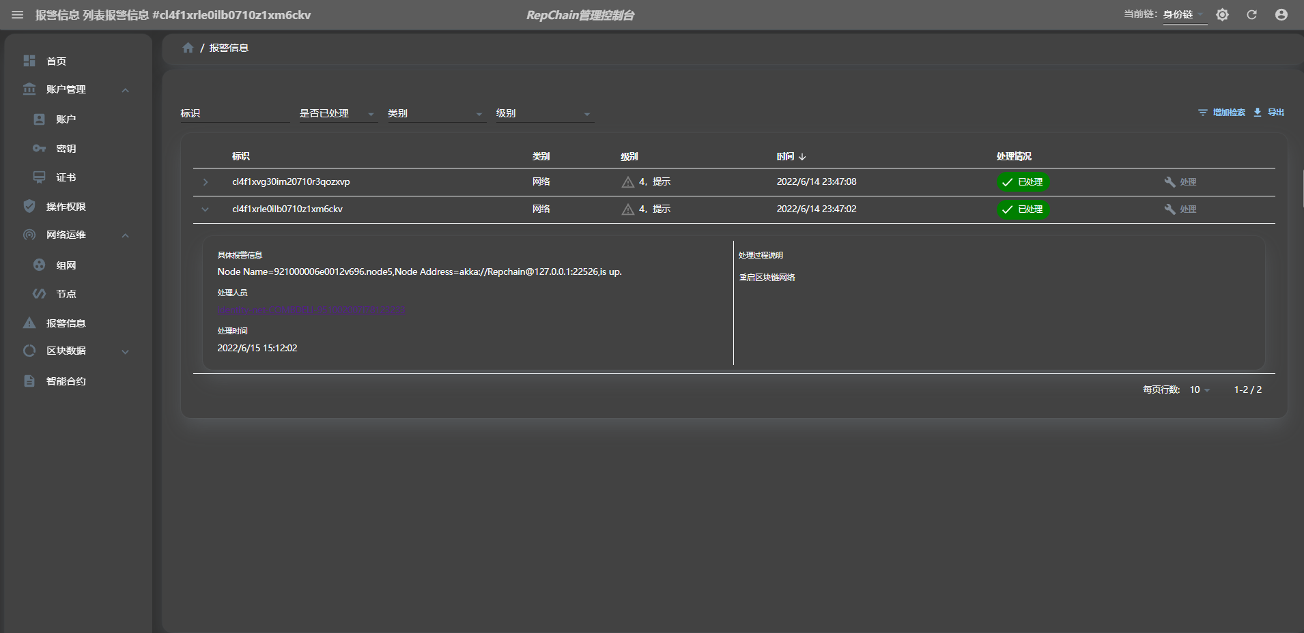1304x633 pixels.
Task: Click the 导出 export button
Action: [x=1268, y=113]
